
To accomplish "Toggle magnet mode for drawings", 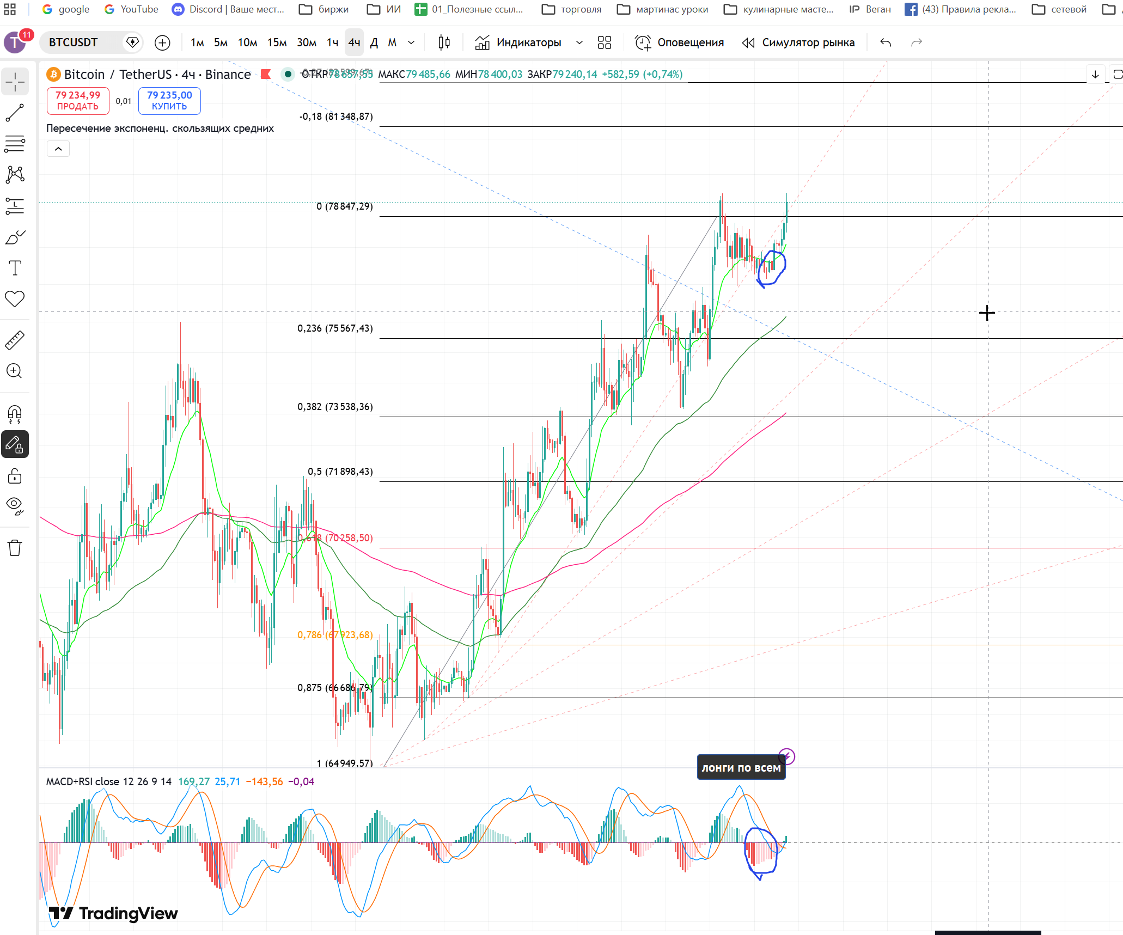I will click(x=15, y=414).
